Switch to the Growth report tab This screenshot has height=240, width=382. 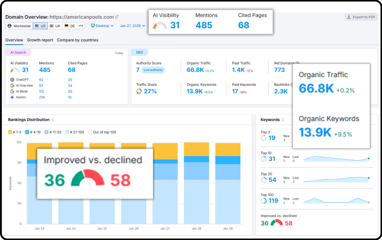(40, 40)
